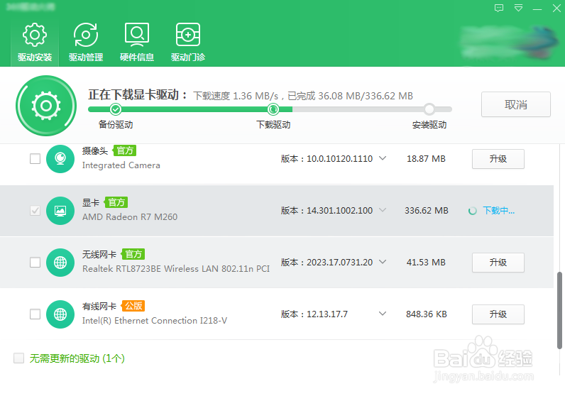This screenshot has width=565, height=396.
Task: Click the 官方 badge beside 显卡
Action: [116, 202]
